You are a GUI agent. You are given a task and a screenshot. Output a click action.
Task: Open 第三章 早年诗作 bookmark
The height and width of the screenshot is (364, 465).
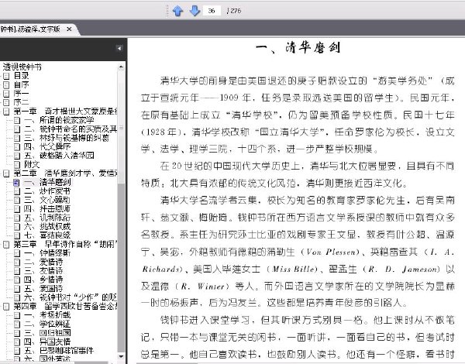pyautogui.click(x=65, y=244)
